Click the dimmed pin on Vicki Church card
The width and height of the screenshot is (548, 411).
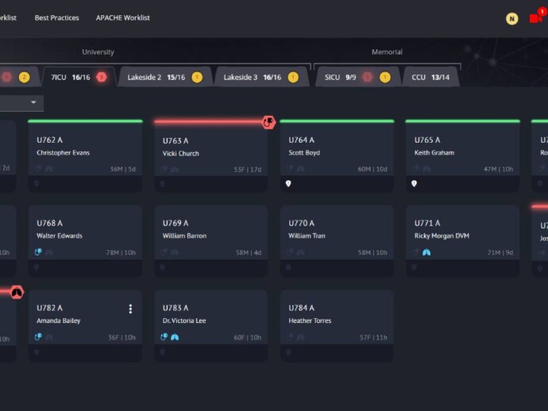pyautogui.click(x=162, y=184)
